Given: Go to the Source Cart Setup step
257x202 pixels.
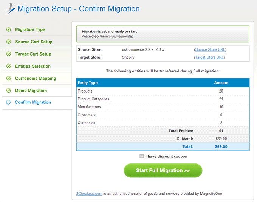Looking at the screenshot, I should [34, 42].
